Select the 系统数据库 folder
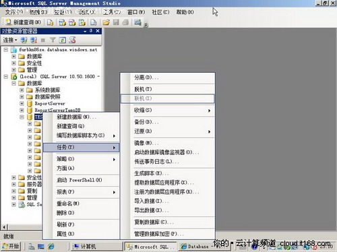Image resolution: width=337 pixels, height=252 pixels. point(47,90)
